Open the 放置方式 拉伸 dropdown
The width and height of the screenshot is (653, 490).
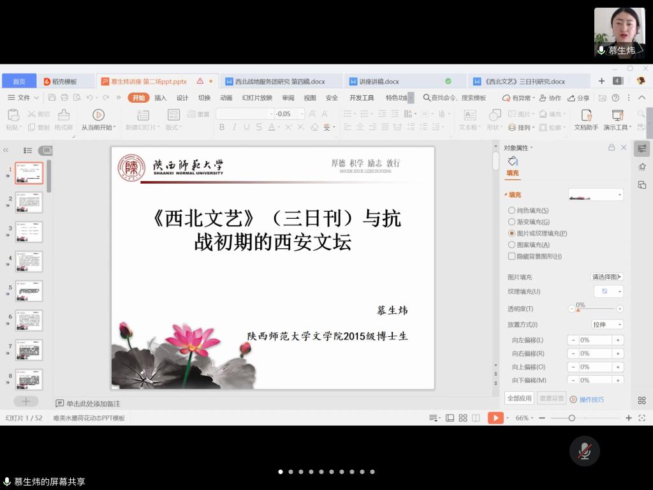(x=608, y=325)
